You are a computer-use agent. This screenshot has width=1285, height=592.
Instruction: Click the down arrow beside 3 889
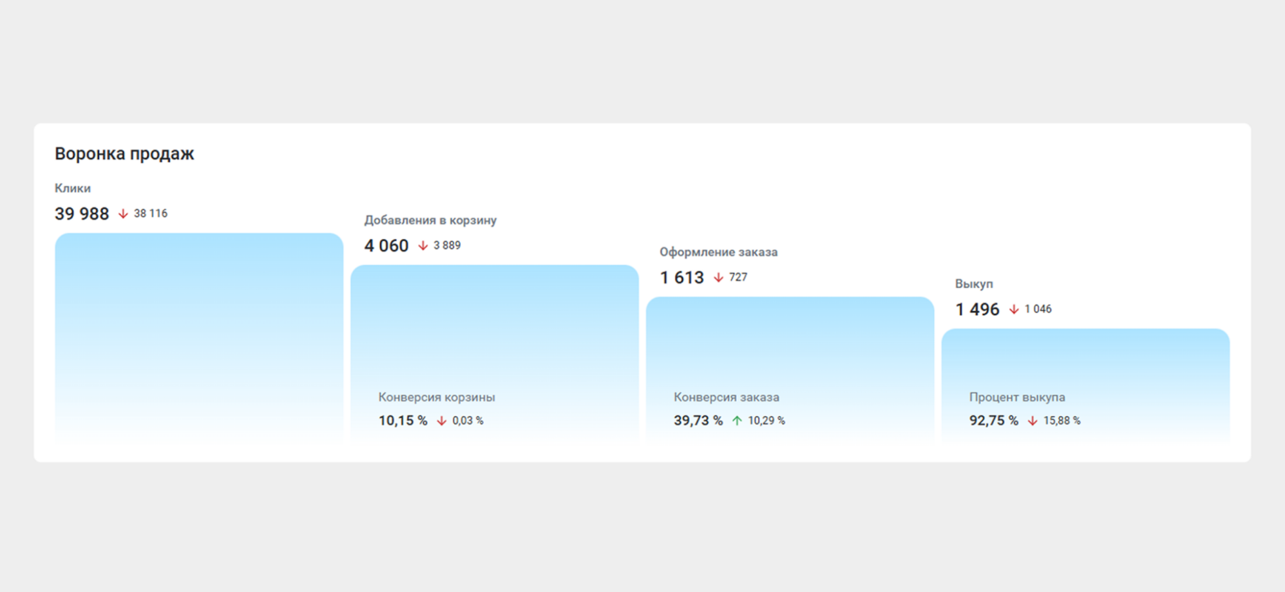coord(423,246)
